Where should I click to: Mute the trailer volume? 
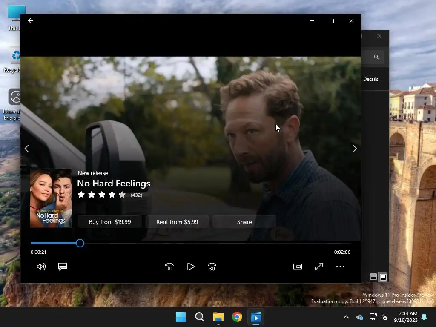click(x=41, y=267)
